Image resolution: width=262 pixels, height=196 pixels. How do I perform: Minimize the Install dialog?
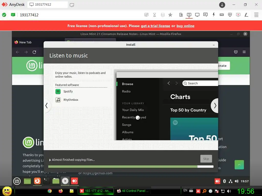point(214,45)
